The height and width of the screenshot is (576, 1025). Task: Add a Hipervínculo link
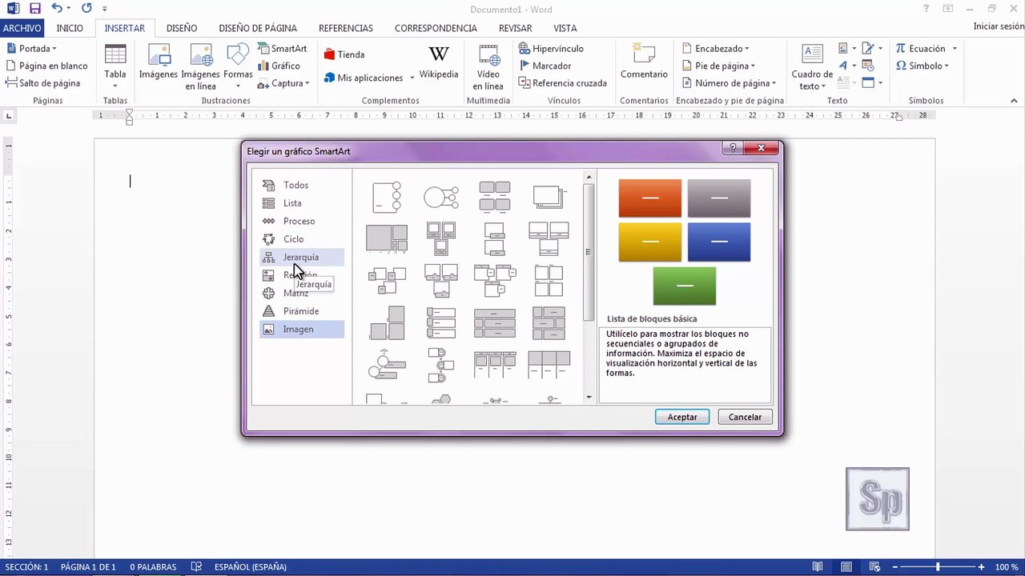pyautogui.click(x=551, y=49)
